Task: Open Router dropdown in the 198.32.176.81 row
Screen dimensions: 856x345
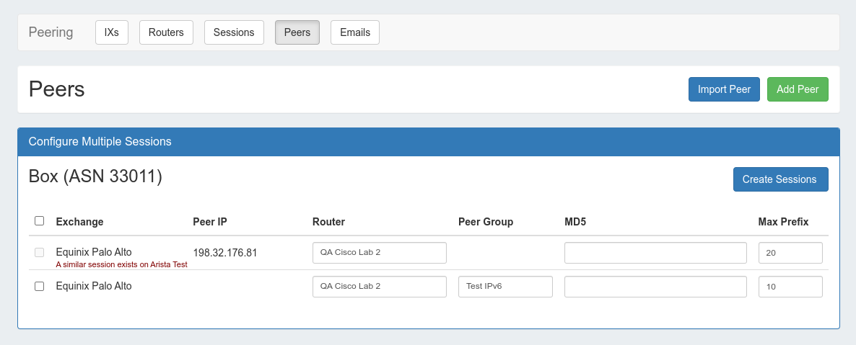Action: point(380,253)
